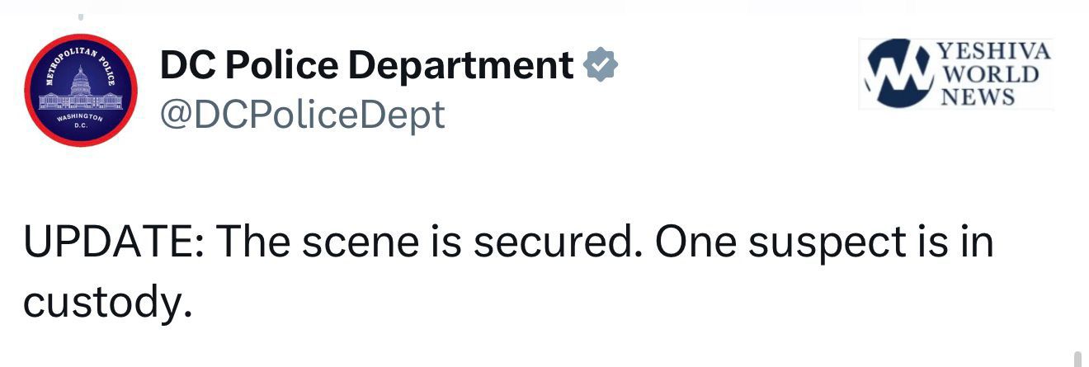The height and width of the screenshot is (367, 1089).
Task: Click "The scene is secured." tweet text
Action: (427, 244)
